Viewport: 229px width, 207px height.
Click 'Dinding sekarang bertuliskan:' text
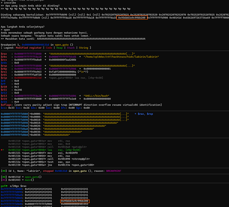pyautogui.click(x=23, y=15)
